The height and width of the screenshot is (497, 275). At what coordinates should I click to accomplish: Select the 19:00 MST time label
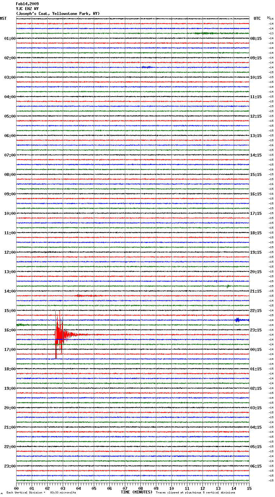click(10, 388)
